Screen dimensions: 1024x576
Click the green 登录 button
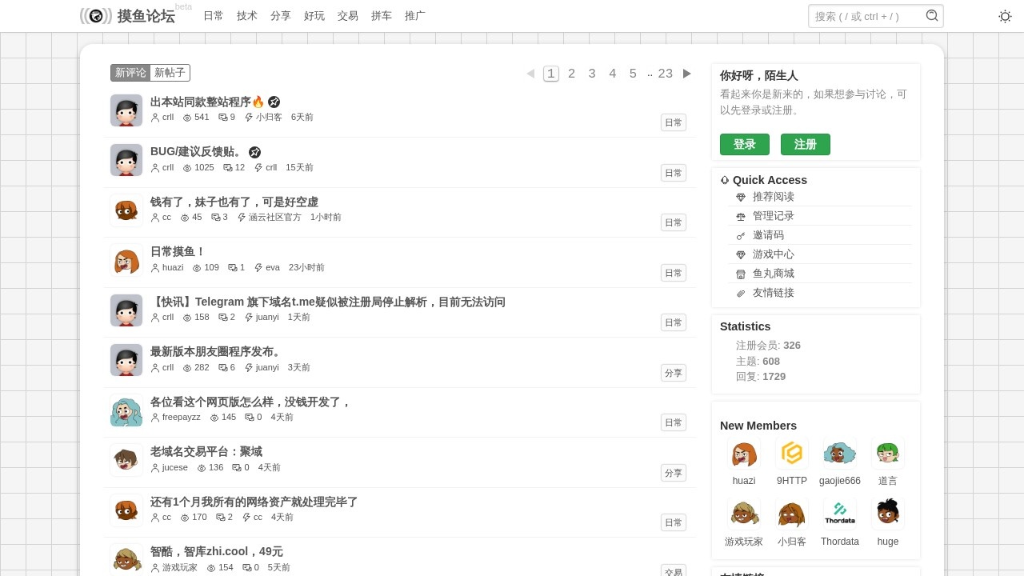(x=745, y=144)
